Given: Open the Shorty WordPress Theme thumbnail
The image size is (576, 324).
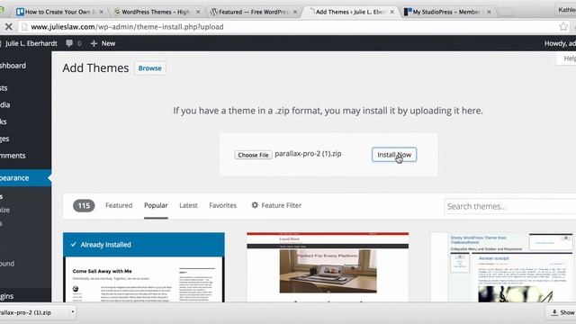Looking at the screenshot, I should tap(503, 267).
